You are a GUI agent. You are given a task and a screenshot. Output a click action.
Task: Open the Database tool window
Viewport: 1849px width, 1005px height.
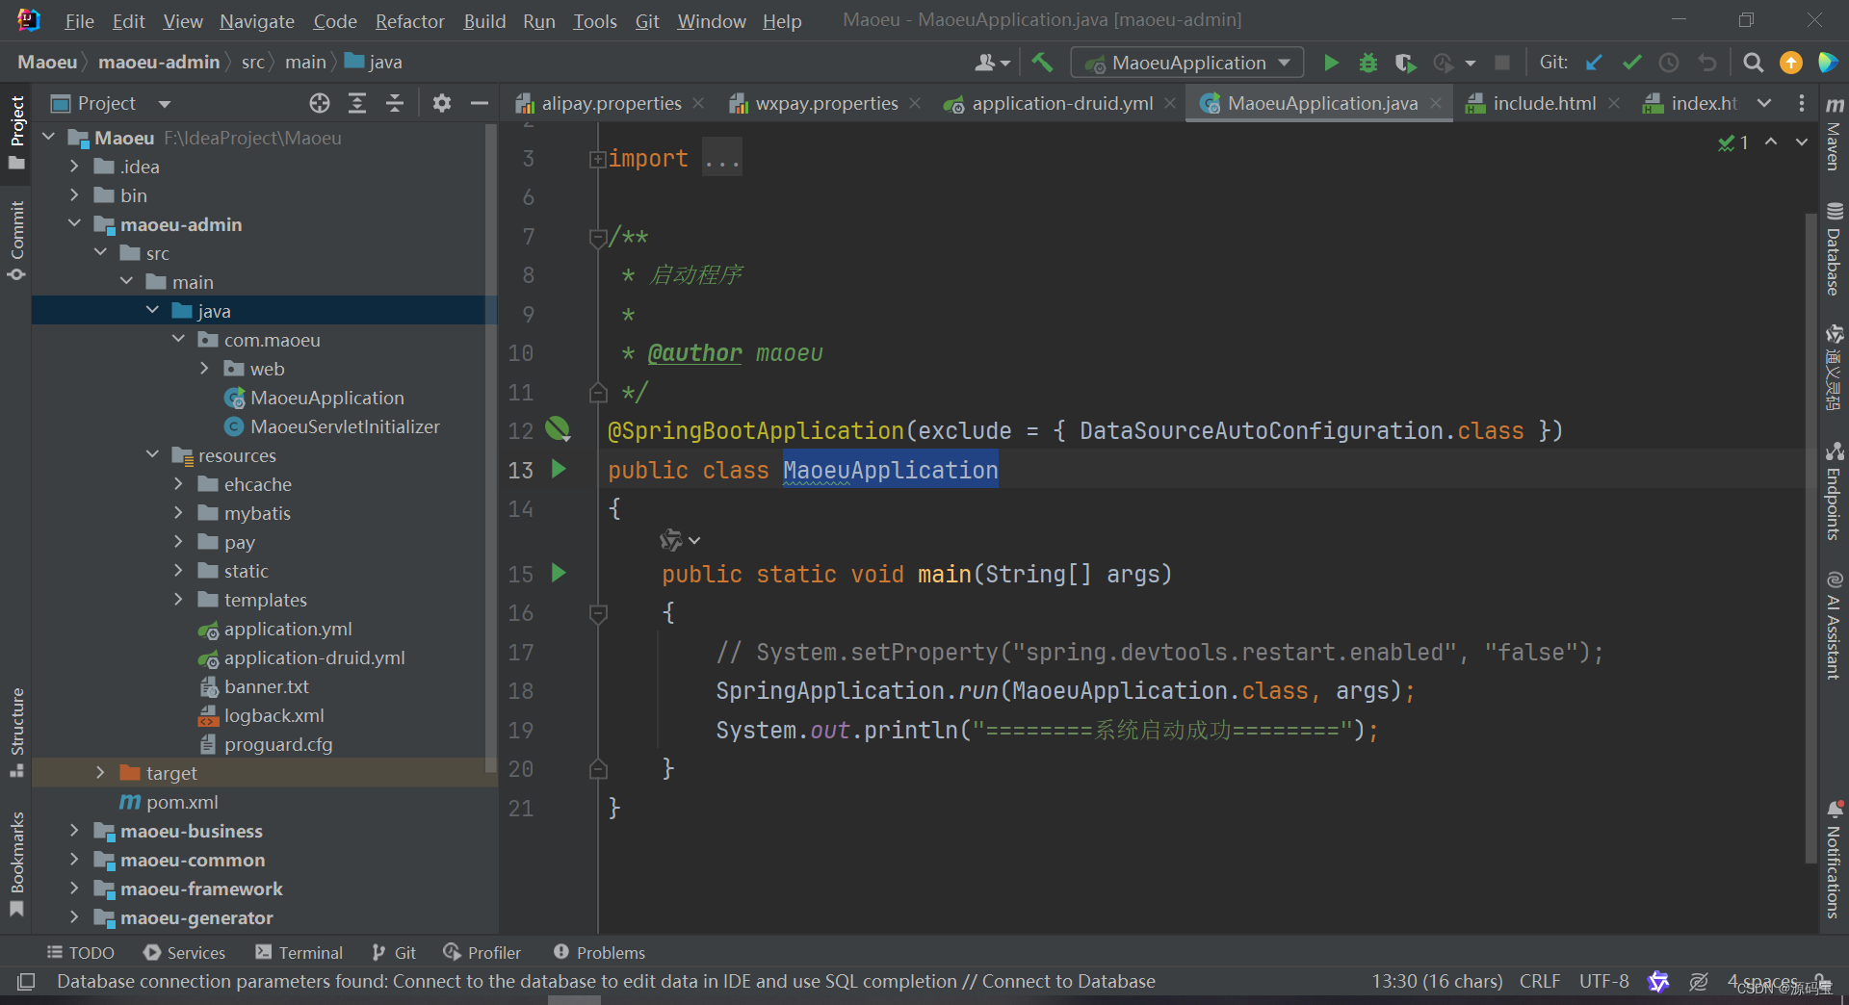1834,249
